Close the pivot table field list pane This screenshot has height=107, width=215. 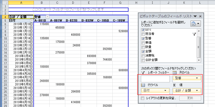[x=200, y=16]
